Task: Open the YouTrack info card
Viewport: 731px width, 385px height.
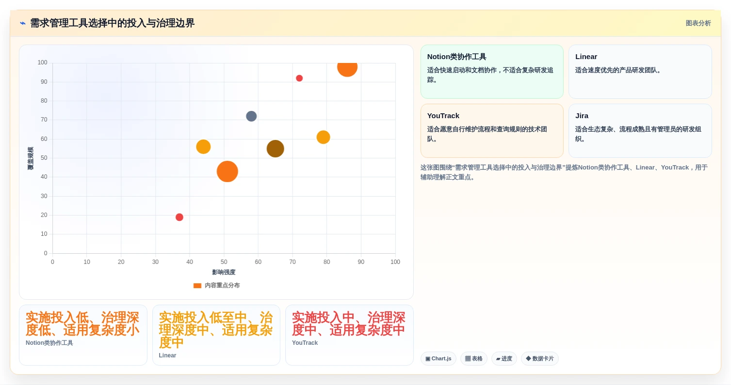Action: [492, 131]
